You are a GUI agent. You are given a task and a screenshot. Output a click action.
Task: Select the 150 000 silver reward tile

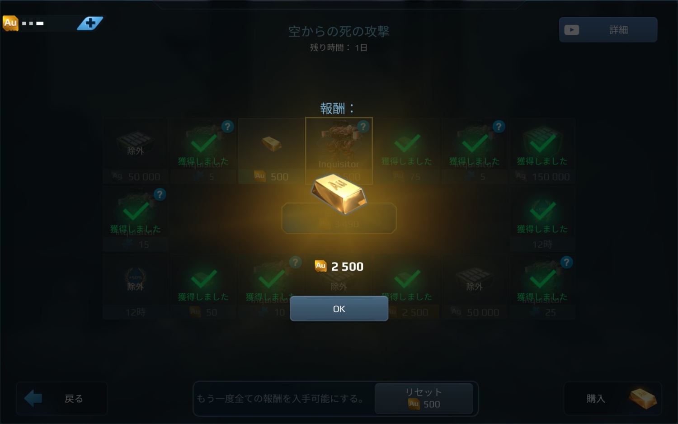point(542,151)
